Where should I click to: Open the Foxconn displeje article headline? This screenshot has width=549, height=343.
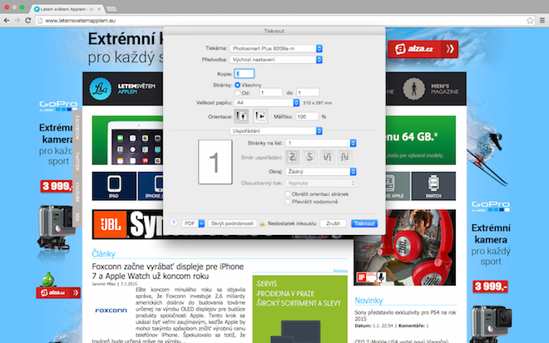[x=168, y=272]
